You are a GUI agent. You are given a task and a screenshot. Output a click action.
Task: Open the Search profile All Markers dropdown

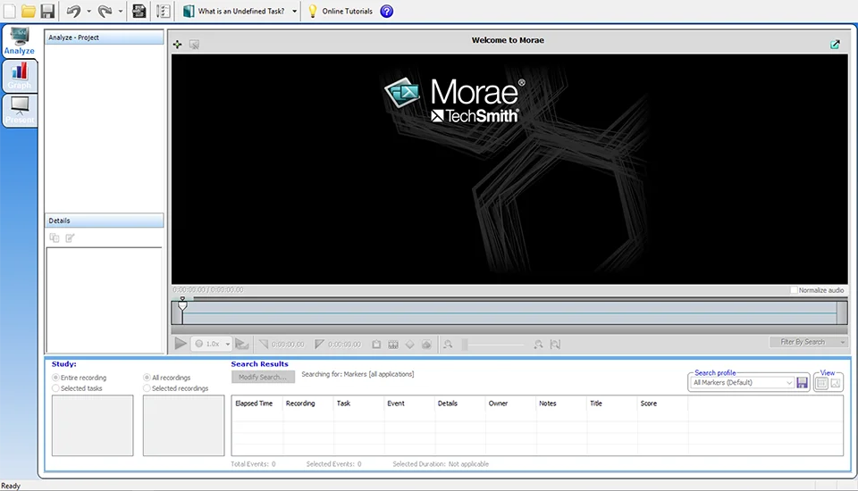pyautogui.click(x=788, y=383)
